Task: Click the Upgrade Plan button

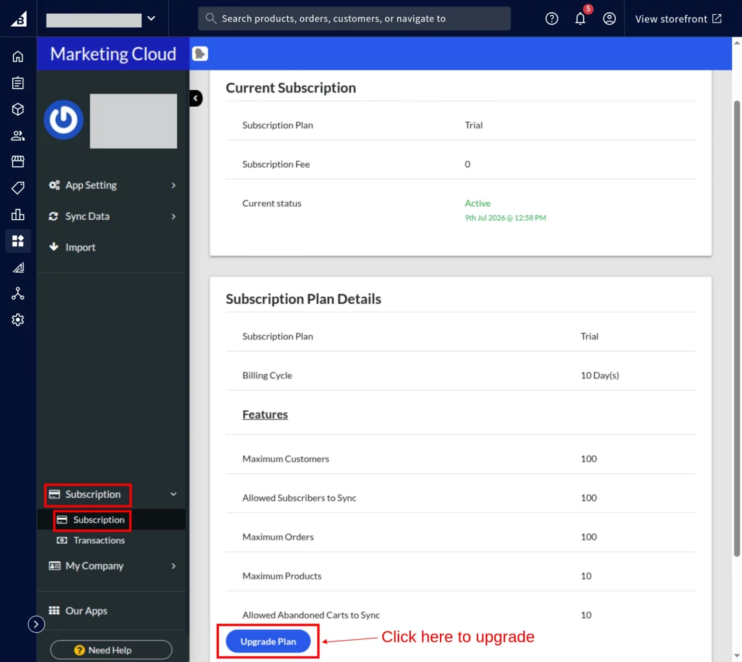Action: tap(268, 641)
